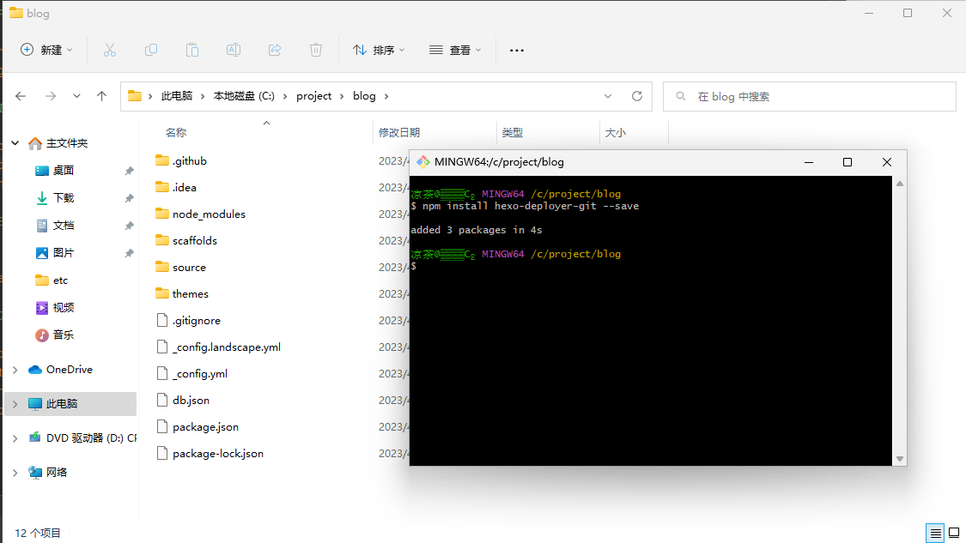The height and width of the screenshot is (543, 966).
Task: Go back with the left arrow
Action: (21, 96)
